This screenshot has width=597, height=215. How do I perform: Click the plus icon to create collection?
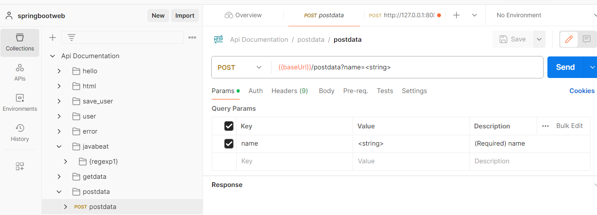click(53, 37)
